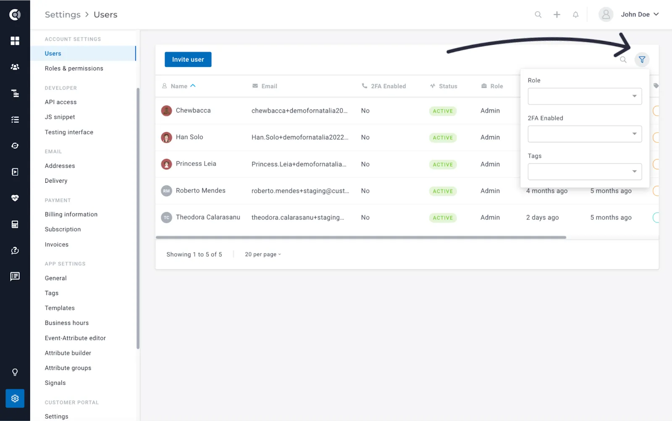Click the Email column header
This screenshot has width=672, height=421.
(x=265, y=86)
